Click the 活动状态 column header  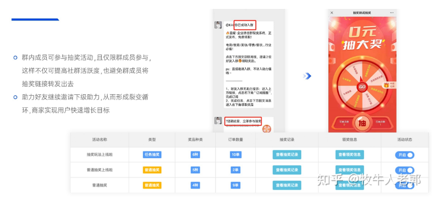tap(404, 139)
